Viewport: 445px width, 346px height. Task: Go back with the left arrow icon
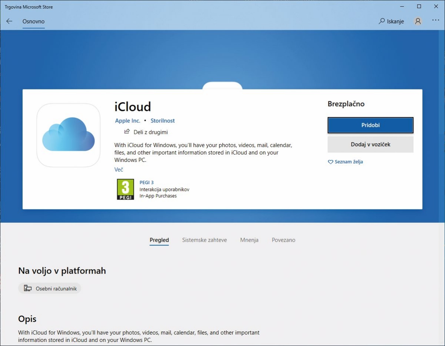(9, 22)
